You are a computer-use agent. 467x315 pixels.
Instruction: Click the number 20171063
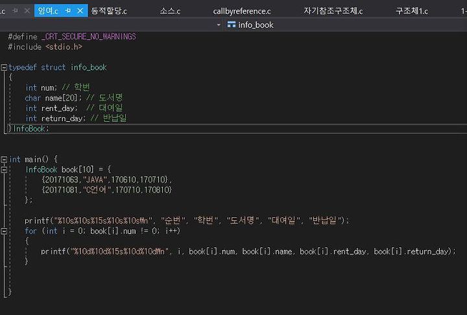click(62, 180)
